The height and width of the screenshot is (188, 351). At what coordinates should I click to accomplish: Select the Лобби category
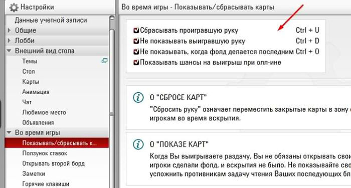point(25,41)
